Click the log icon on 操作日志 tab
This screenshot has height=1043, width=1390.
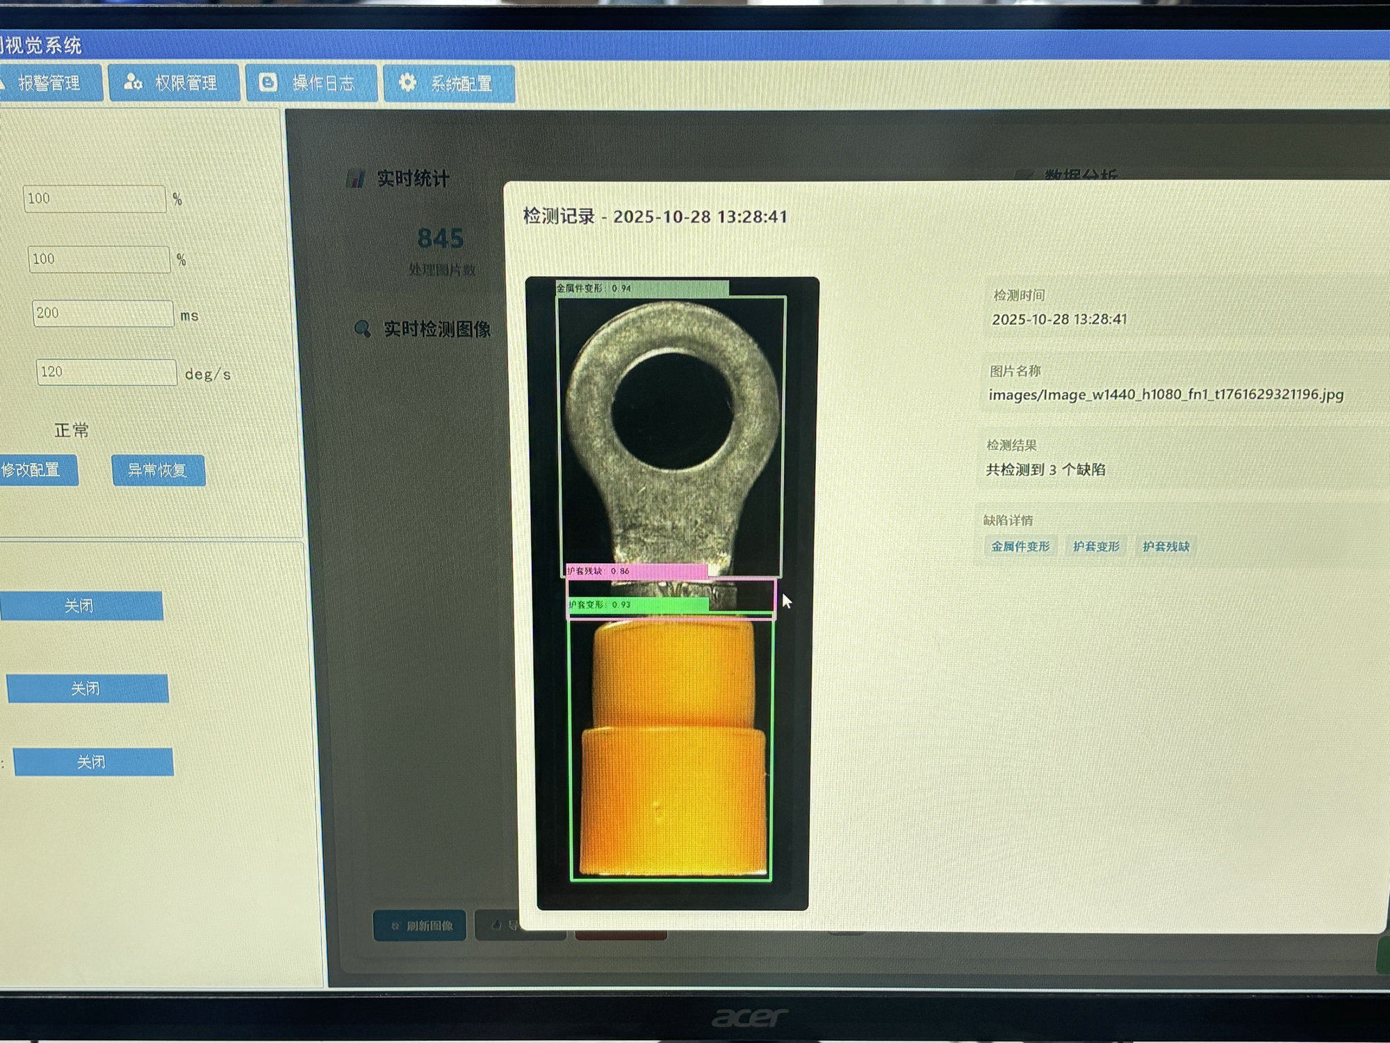click(x=268, y=83)
